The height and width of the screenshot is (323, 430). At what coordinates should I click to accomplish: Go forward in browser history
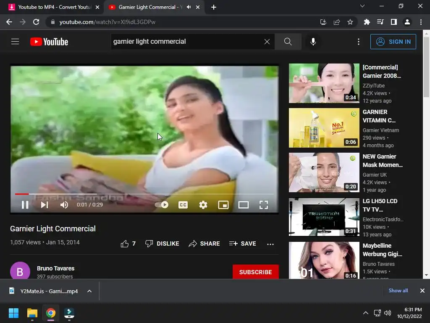23,22
